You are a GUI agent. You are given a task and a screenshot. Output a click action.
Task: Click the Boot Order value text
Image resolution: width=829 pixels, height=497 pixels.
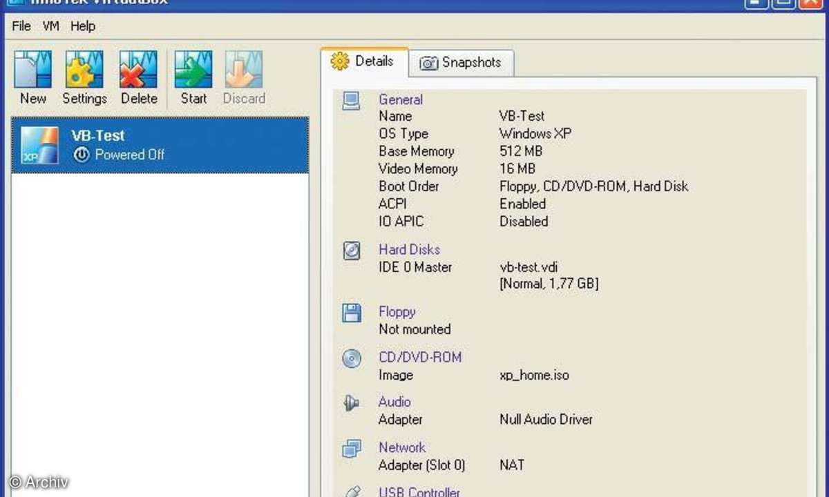click(x=593, y=186)
